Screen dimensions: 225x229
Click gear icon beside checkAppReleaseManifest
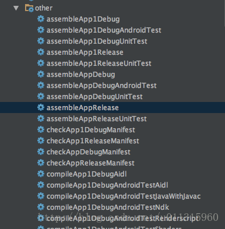[41, 163]
